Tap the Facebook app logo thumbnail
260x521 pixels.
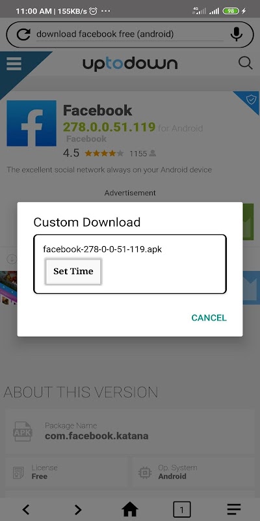(x=31, y=123)
